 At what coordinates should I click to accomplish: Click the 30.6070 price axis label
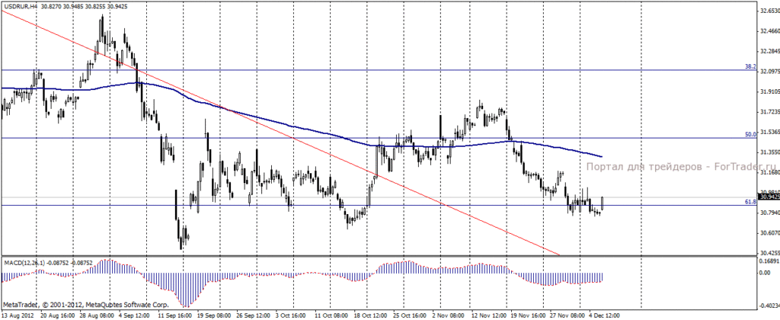[x=769, y=233]
